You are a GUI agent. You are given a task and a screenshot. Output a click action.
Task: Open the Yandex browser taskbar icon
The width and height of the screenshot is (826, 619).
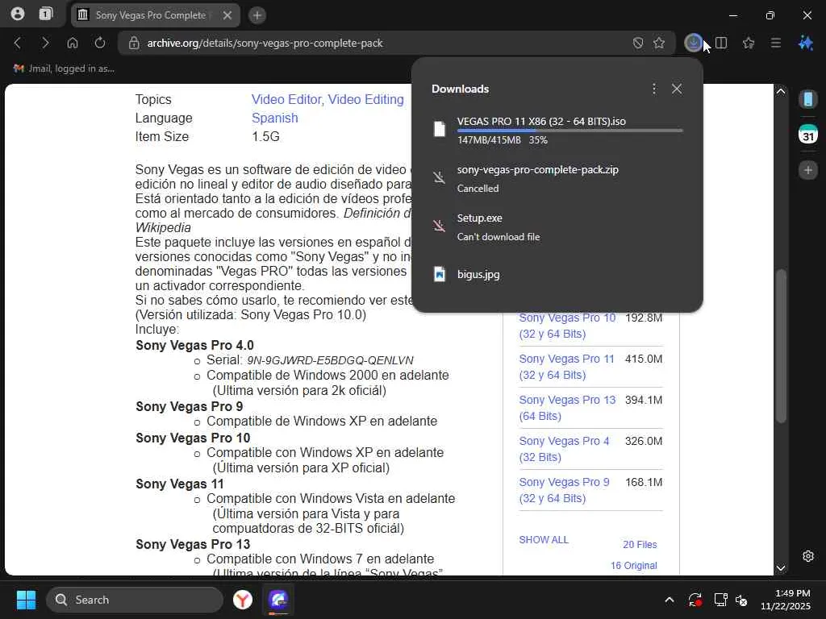pyautogui.click(x=243, y=600)
